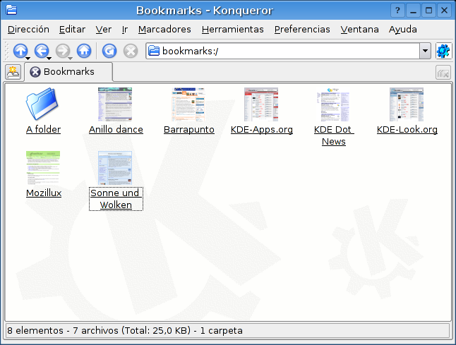Screen dimensions: 456x345
Task: Open the Editar menu
Action: click(x=72, y=30)
